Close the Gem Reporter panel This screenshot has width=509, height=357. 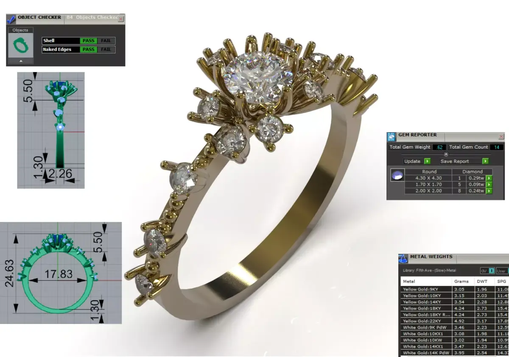click(x=501, y=136)
